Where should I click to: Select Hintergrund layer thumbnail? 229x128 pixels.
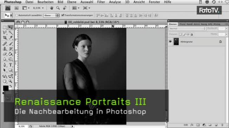[176, 42]
